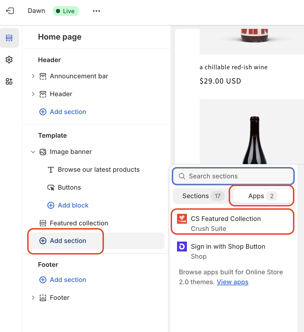Add section under Footer group
This screenshot has height=332, width=304.
63,280
